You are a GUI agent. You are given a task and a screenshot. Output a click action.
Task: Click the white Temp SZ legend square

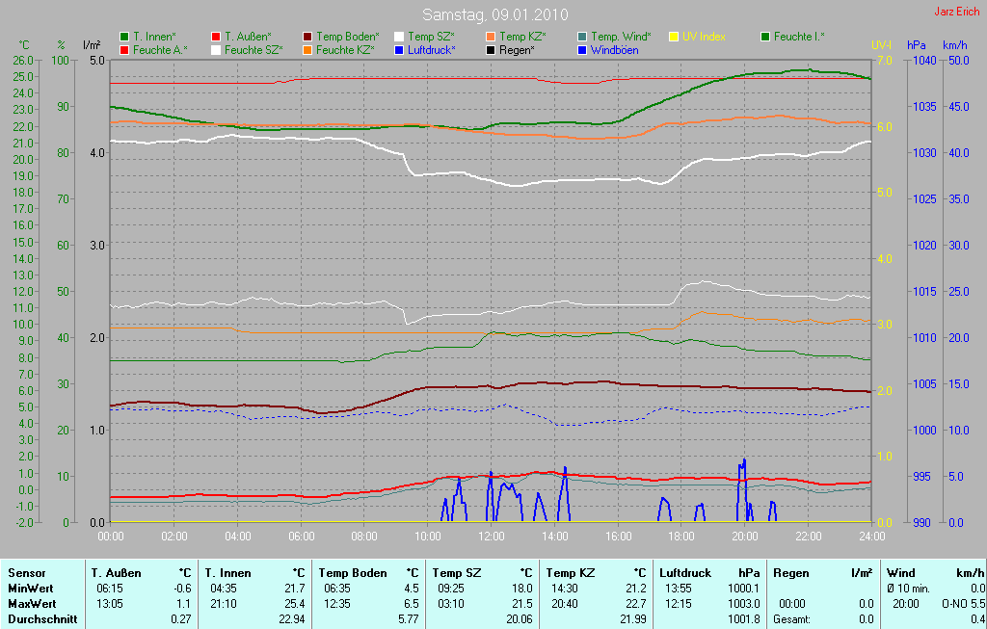click(399, 37)
